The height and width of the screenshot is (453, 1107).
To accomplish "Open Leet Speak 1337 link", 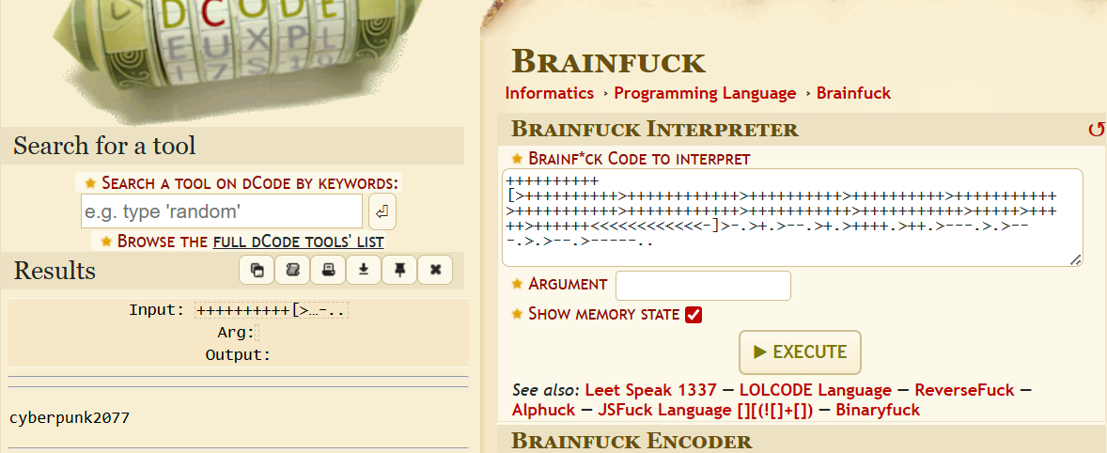I will click(x=651, y=390).
